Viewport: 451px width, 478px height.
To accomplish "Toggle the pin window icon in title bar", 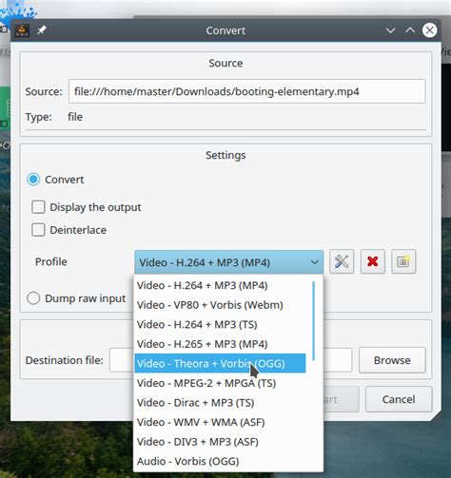I will [42, 30].
